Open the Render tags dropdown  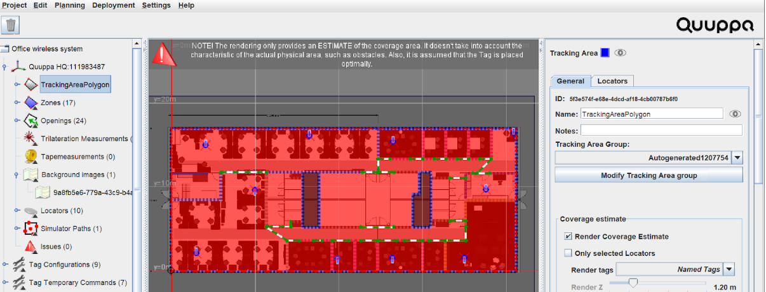coord(729,269)
